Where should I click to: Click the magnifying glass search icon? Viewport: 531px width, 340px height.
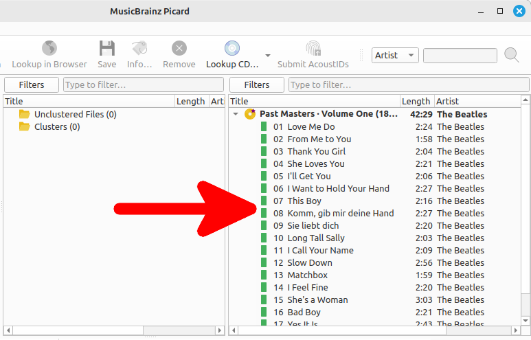(511, 55)
